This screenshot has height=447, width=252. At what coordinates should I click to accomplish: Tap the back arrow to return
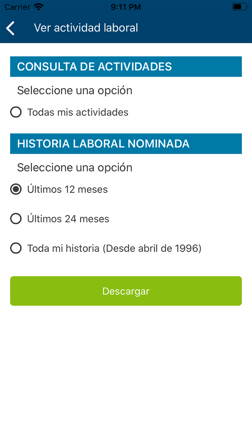pos(10,28)
